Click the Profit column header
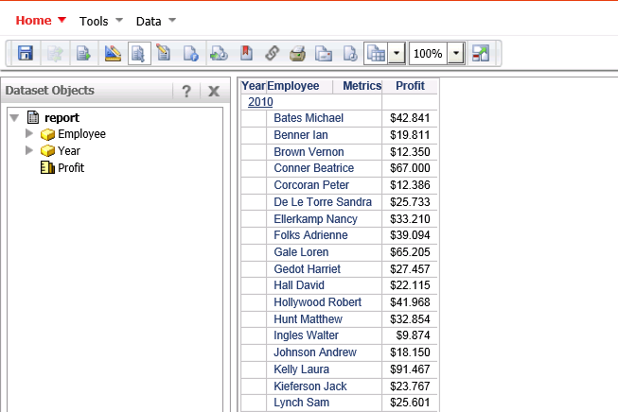The height and width of the screenshot is (412, 618). tap(410, 86)
